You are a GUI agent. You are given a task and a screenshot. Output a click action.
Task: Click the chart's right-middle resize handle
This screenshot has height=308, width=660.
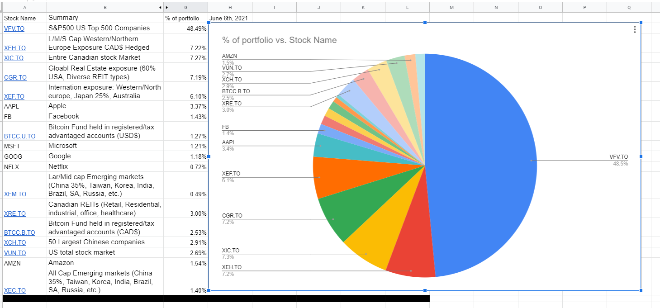[x=641, y=156]
